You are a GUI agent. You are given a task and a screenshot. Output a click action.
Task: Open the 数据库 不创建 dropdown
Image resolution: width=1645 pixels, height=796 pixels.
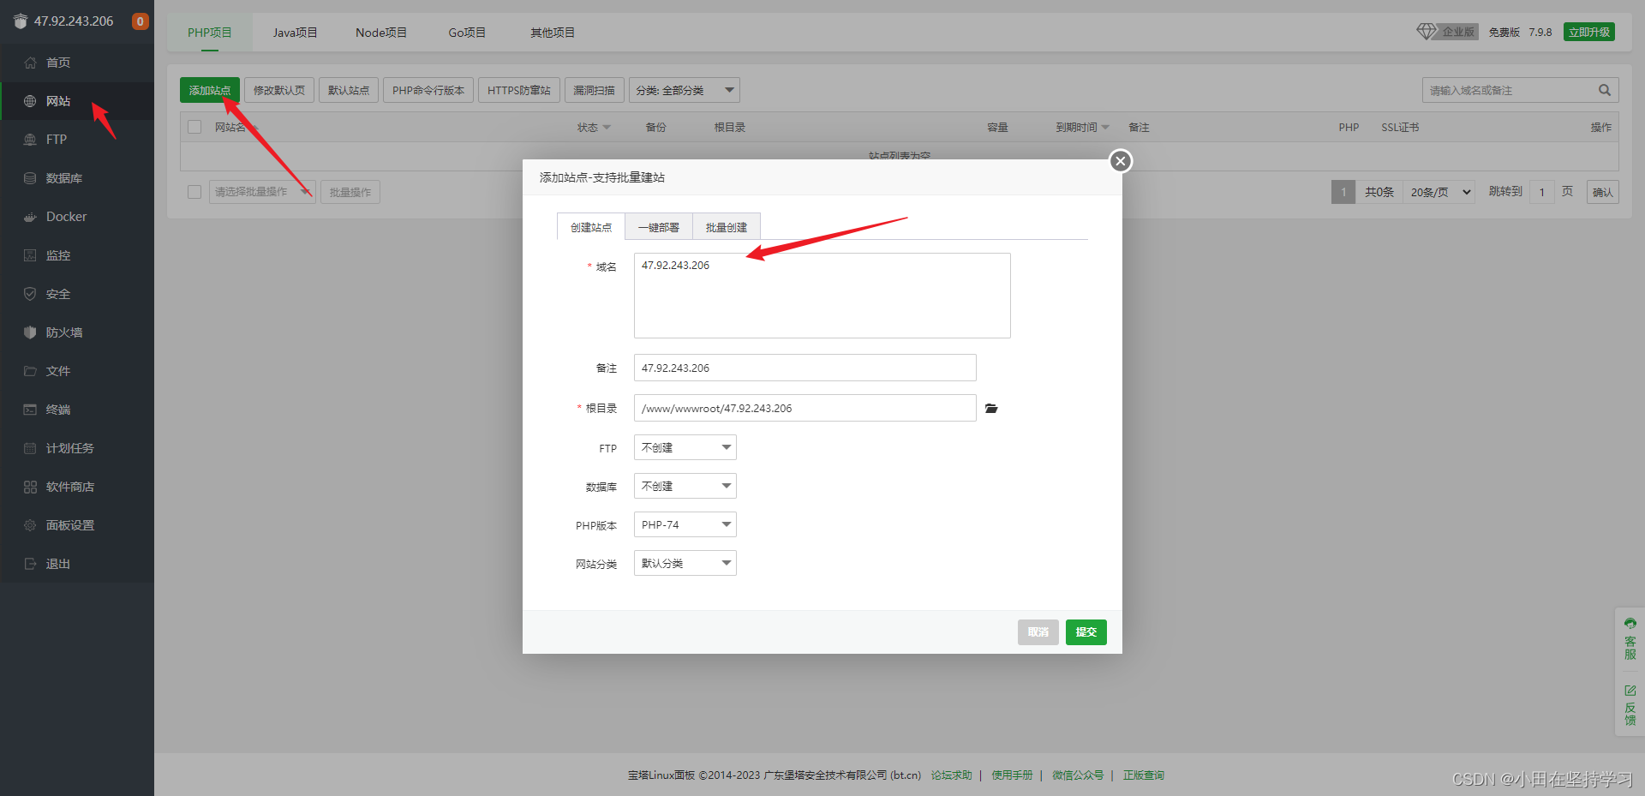(685, 486)
